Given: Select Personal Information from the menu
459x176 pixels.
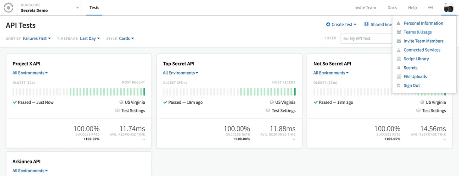Looking at the screenshot, I should 423,23.
